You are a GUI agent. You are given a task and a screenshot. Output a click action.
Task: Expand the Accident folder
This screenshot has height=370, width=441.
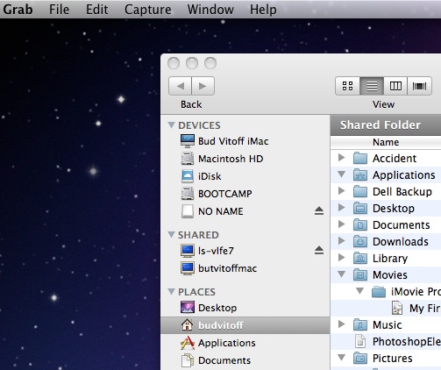click(x=341, y=158)
